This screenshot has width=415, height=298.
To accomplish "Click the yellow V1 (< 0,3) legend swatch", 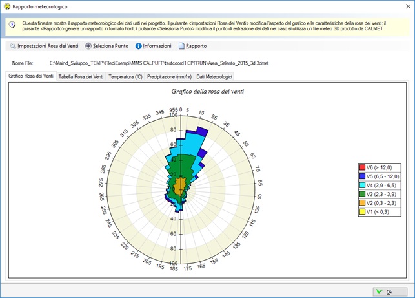I will [x=362, y=212].
